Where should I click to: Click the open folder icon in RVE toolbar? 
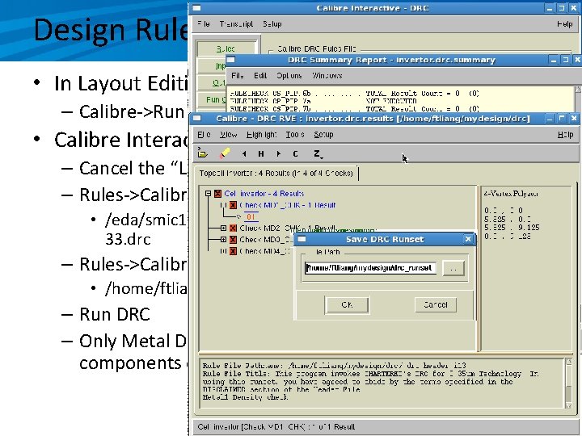pyautogui.click(x=202, y=153)
